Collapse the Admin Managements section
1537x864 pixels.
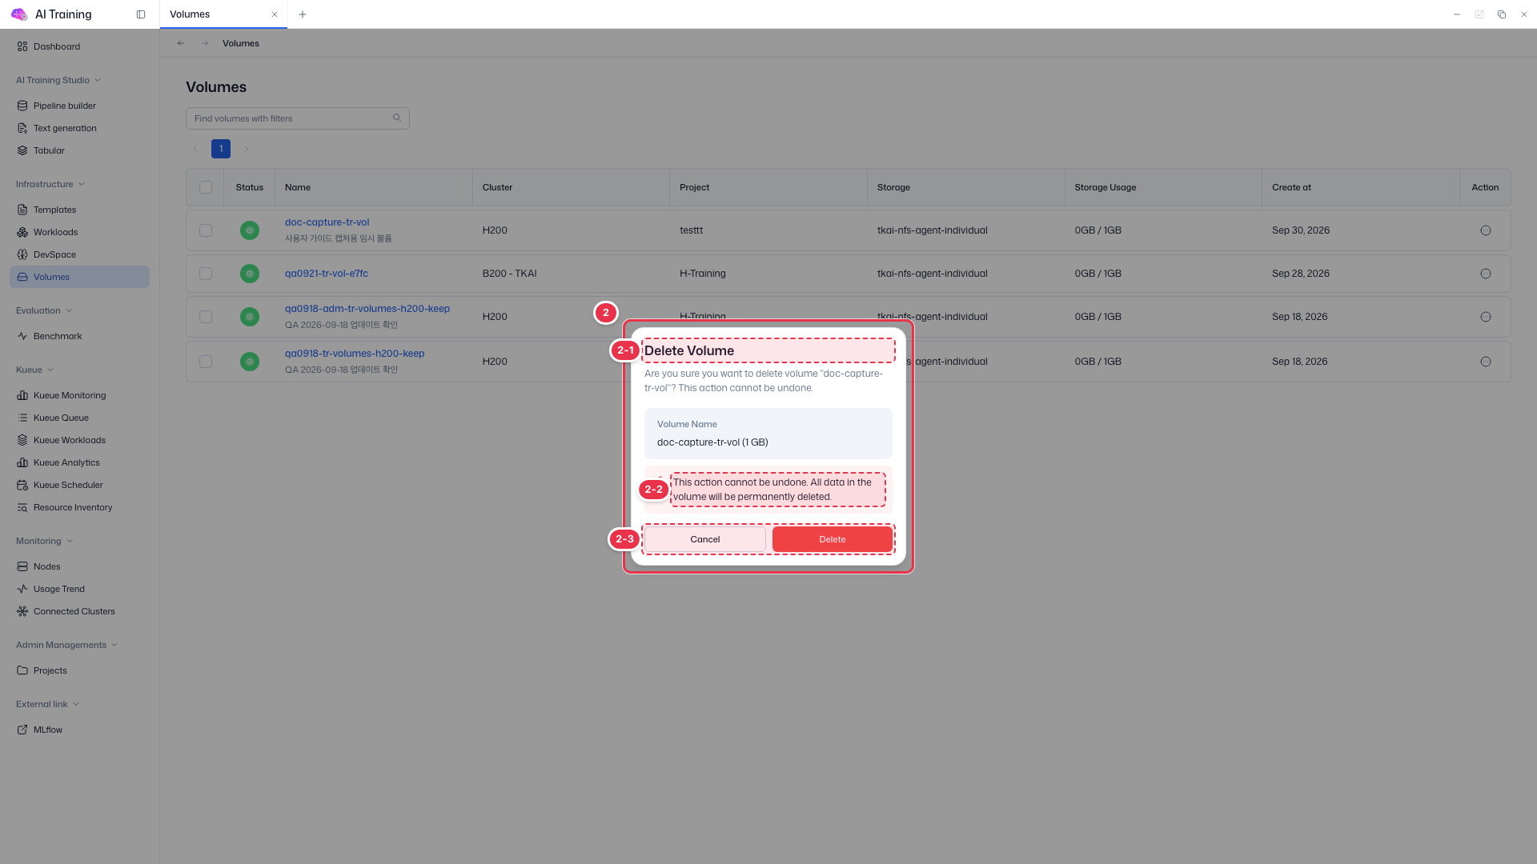(x=67, y=645)
